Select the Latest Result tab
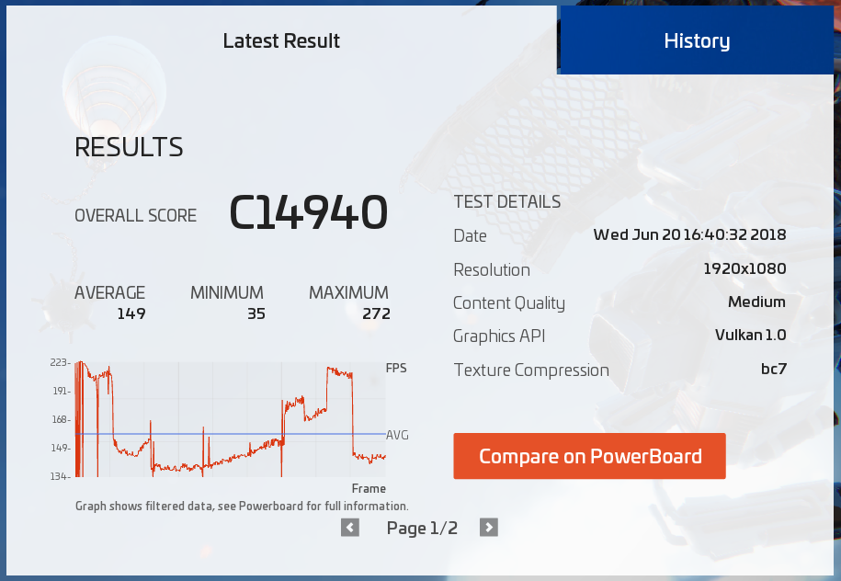 281,40
